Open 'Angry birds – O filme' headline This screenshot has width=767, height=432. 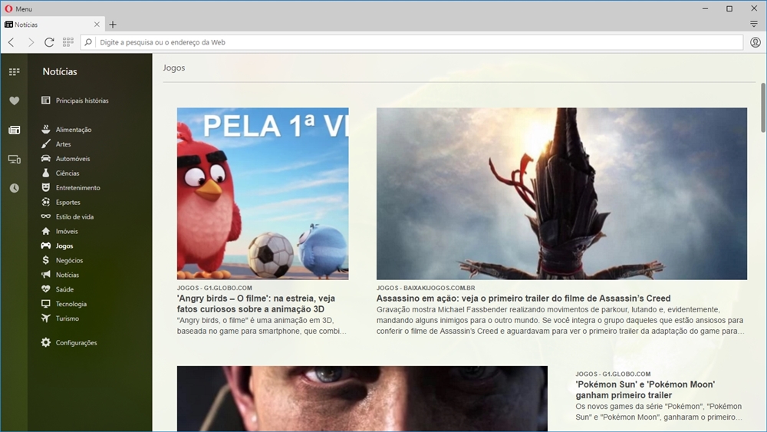(x=256, y=304)
